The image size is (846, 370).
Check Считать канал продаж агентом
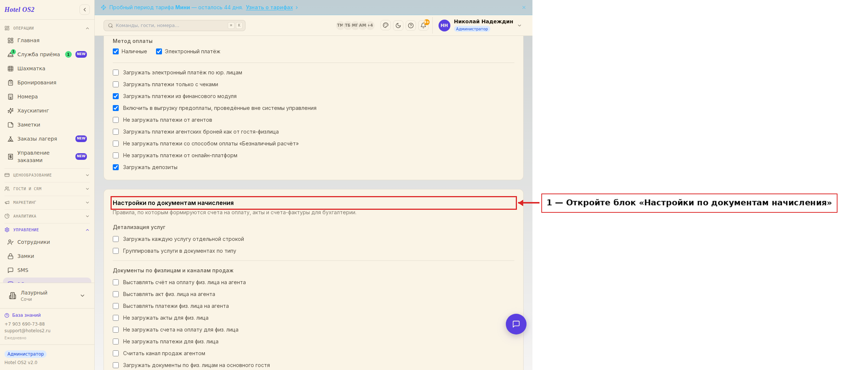coord(116,353)
